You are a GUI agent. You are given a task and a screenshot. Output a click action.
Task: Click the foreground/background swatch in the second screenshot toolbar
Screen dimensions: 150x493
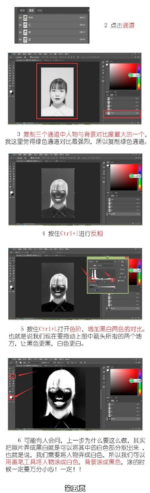[x=11, y=92]
